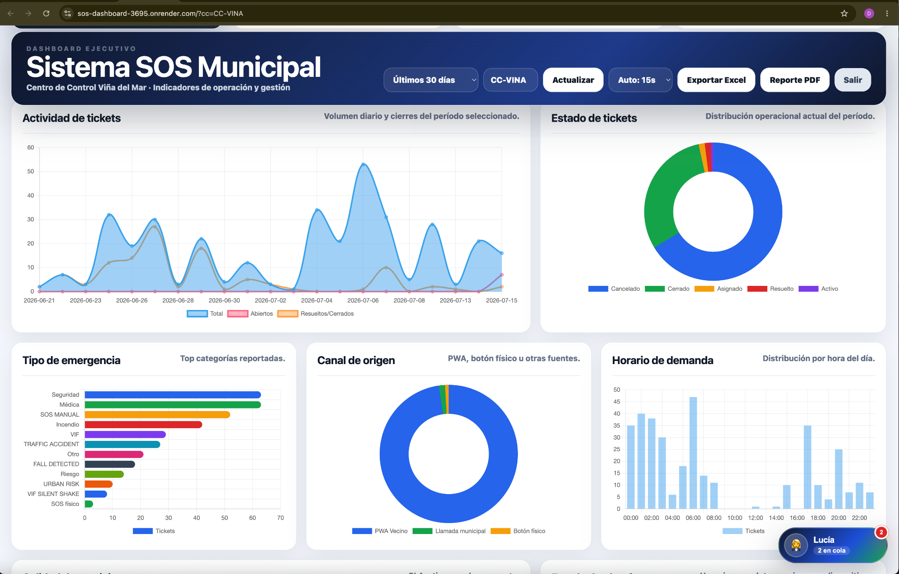Expand the Auto: 15s refresh dropdown
The image size is (899, 574).
(640, 80)
